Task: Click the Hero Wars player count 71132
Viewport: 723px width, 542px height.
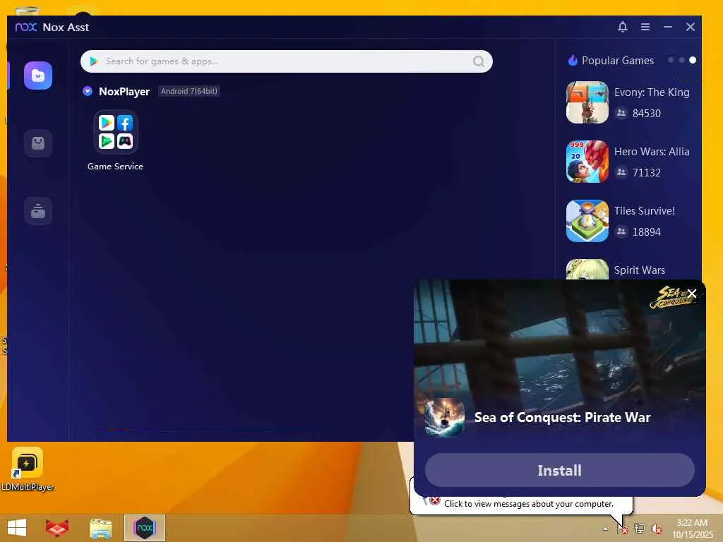Action: 647,172
